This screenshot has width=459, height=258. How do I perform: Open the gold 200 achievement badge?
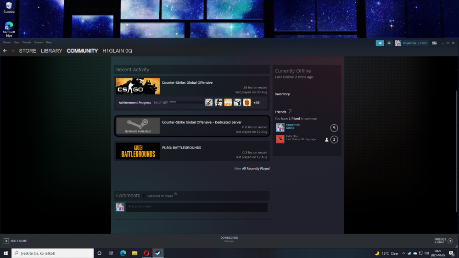tap(228, 103)
